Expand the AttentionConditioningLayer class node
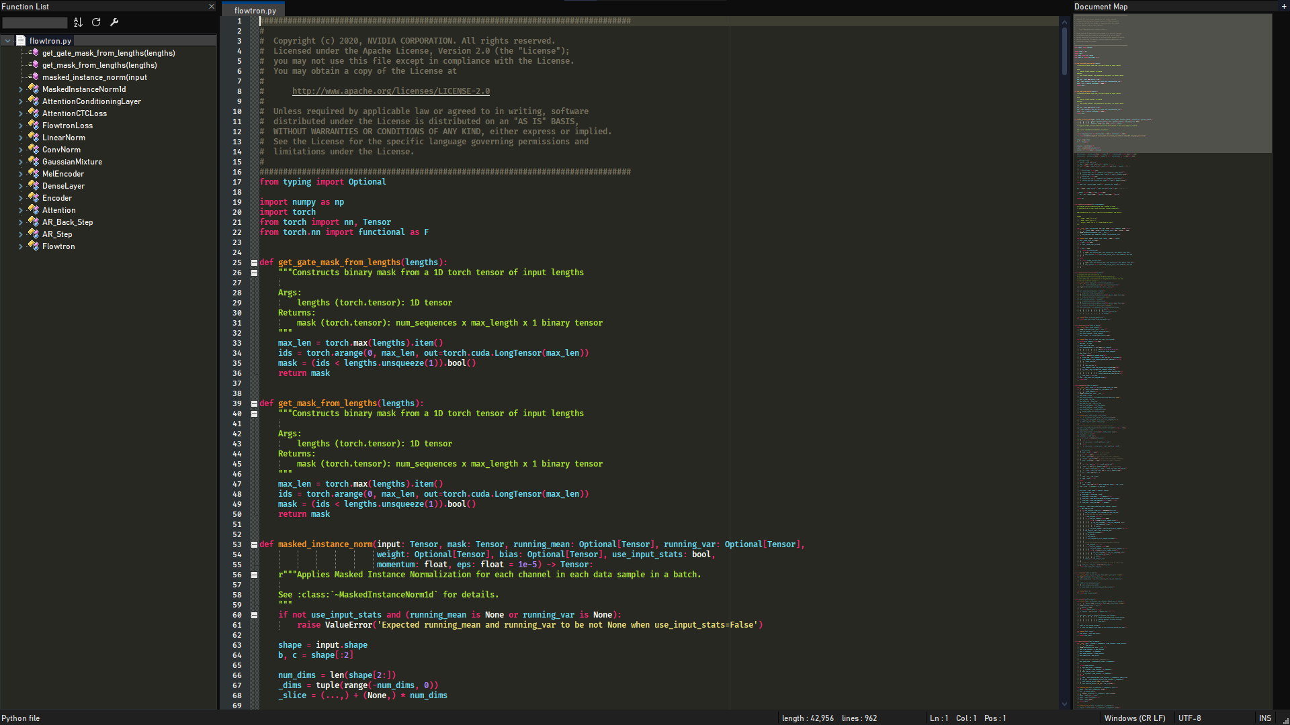The image size is (1290, 725). (x=20, y=101)
